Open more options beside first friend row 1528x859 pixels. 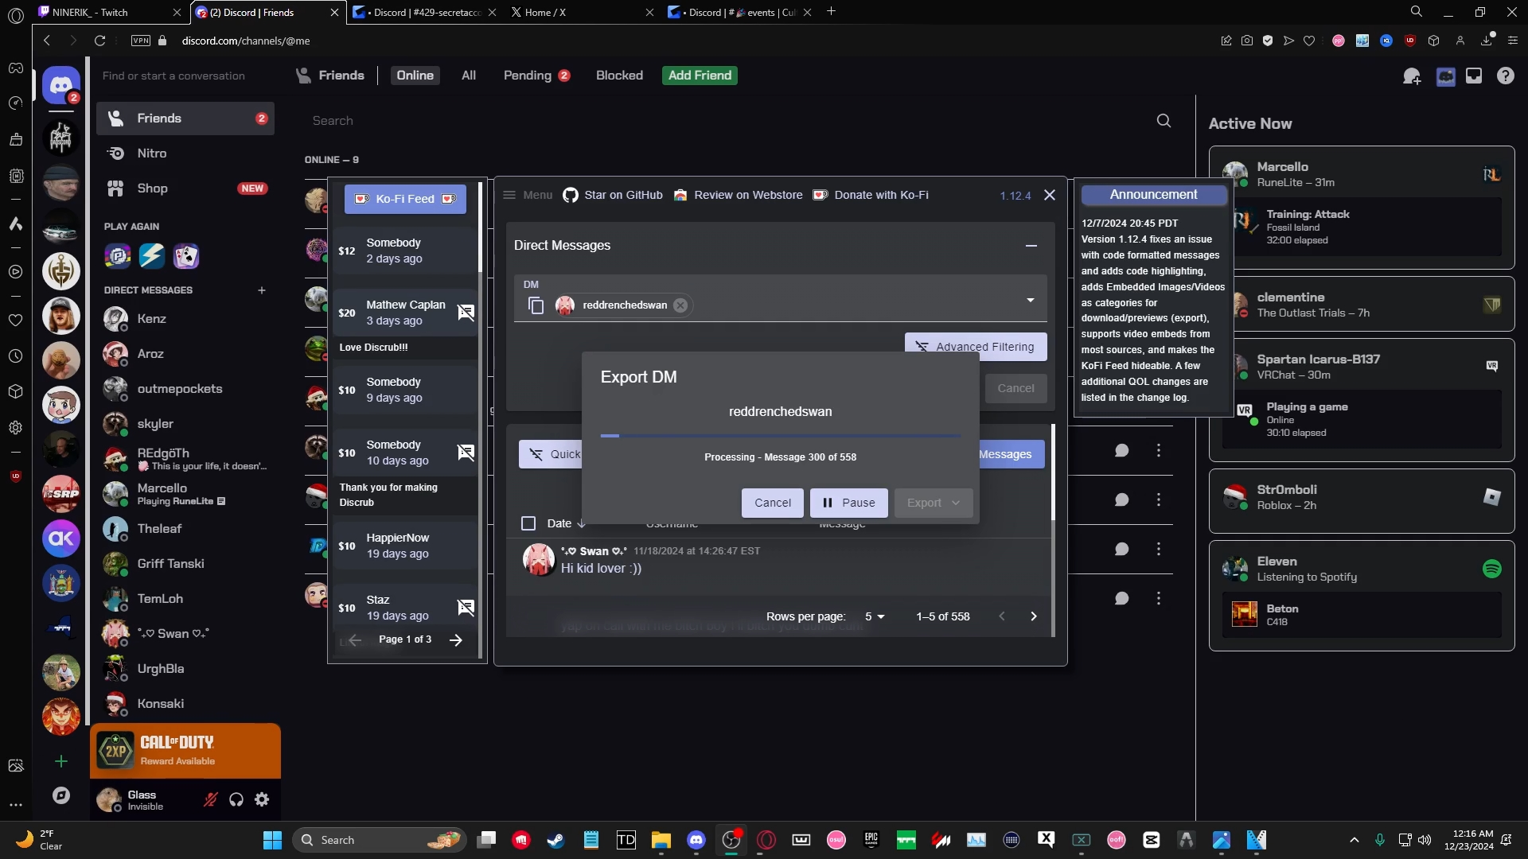[1159, 451]
